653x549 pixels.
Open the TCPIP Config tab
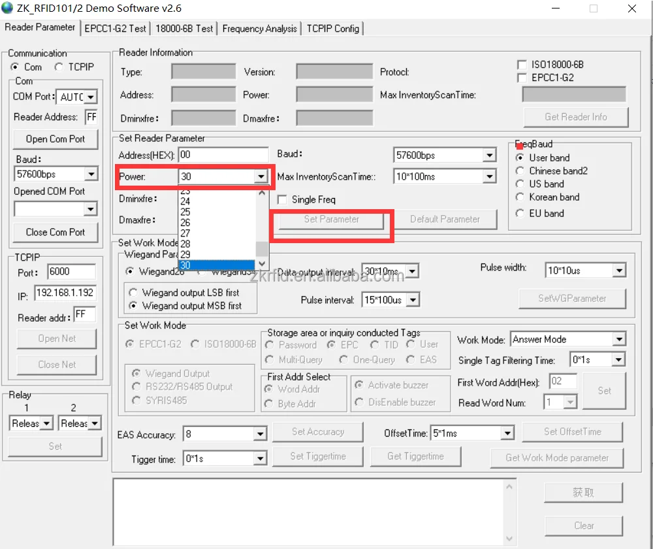pyautogui.click(x=333, y=28)
